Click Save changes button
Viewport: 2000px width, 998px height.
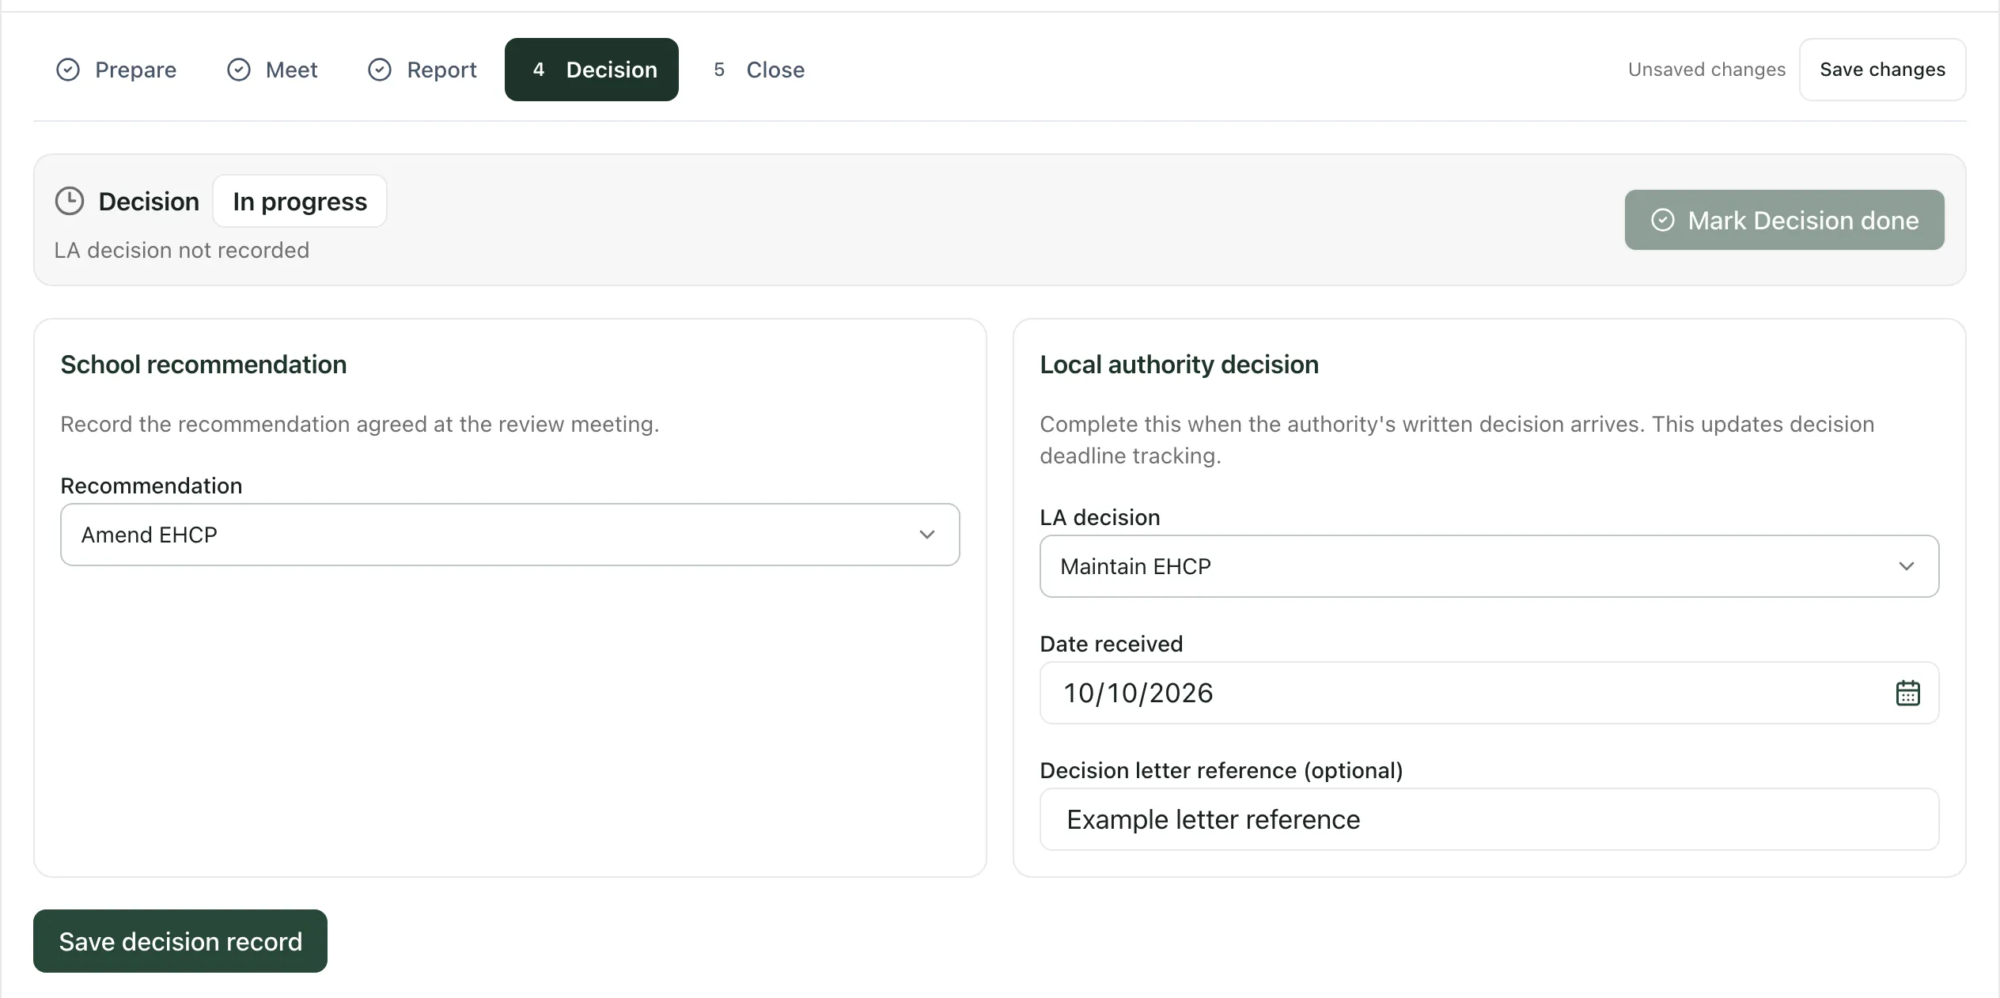pos(1882,70)
